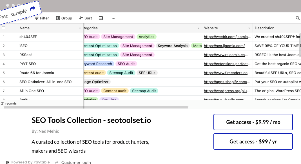Screen dimensions: 301x164
Task: Click the Sitemap Audit tag in Route 66 row
Action: point(121,73)
